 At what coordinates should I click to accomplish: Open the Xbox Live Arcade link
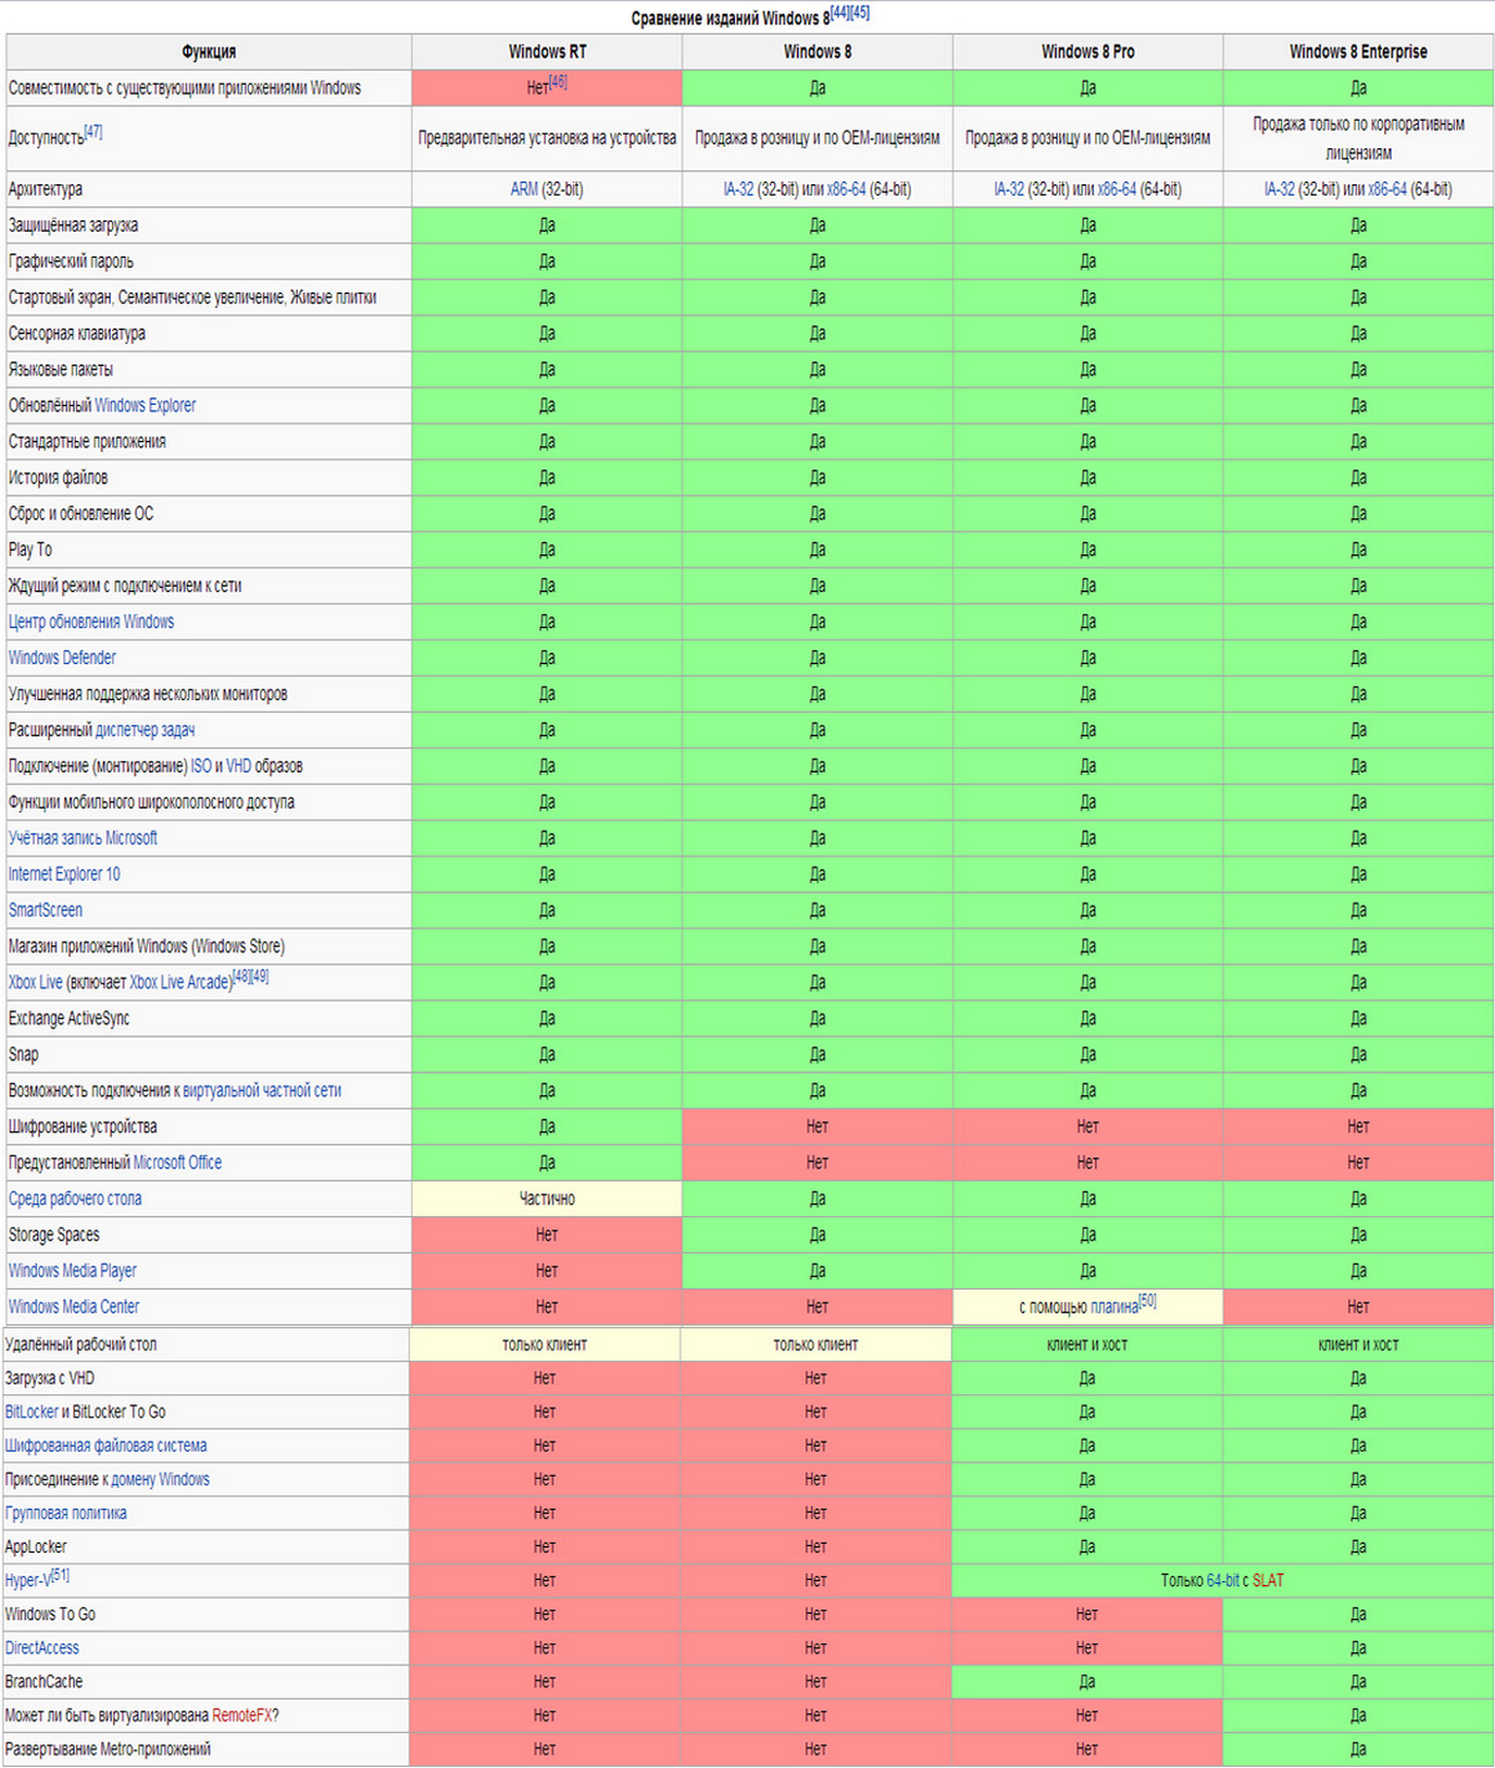tap(181, 981)
